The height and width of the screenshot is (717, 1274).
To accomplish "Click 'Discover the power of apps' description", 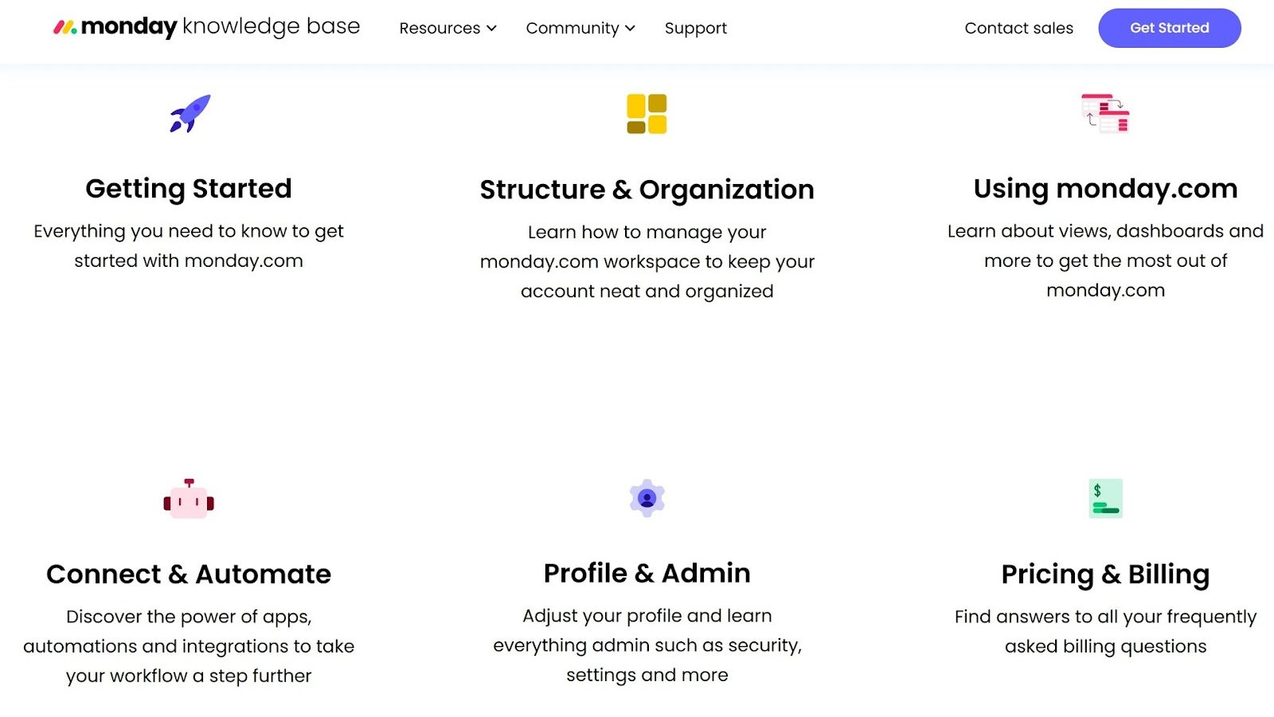I will click(x=189, y=646).
